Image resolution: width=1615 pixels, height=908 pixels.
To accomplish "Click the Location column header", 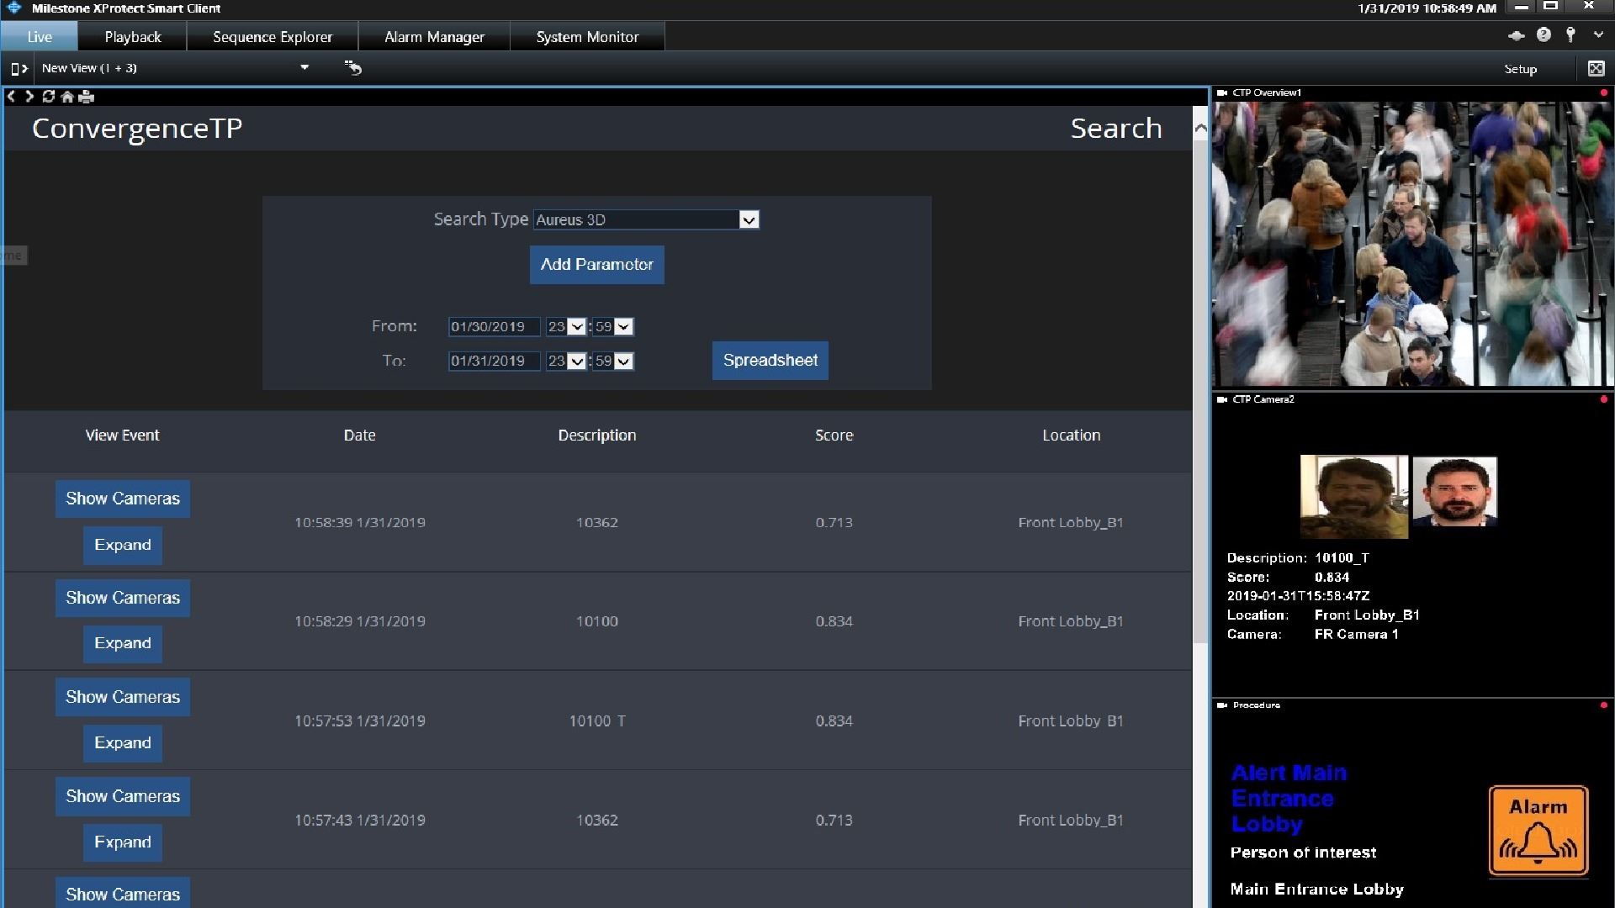I will click(1071, 436).
